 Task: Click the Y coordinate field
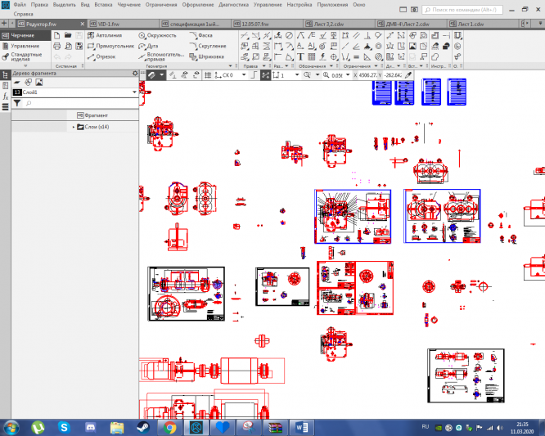(x=393, y=75)
